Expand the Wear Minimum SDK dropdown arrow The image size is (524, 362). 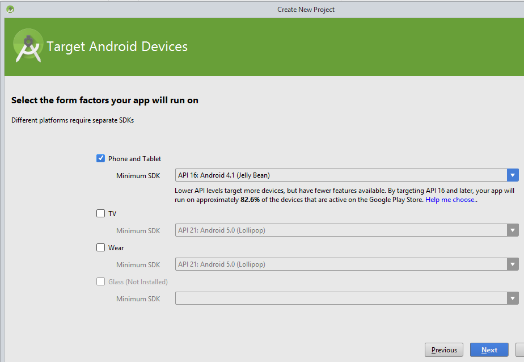(x=513, y=264)
